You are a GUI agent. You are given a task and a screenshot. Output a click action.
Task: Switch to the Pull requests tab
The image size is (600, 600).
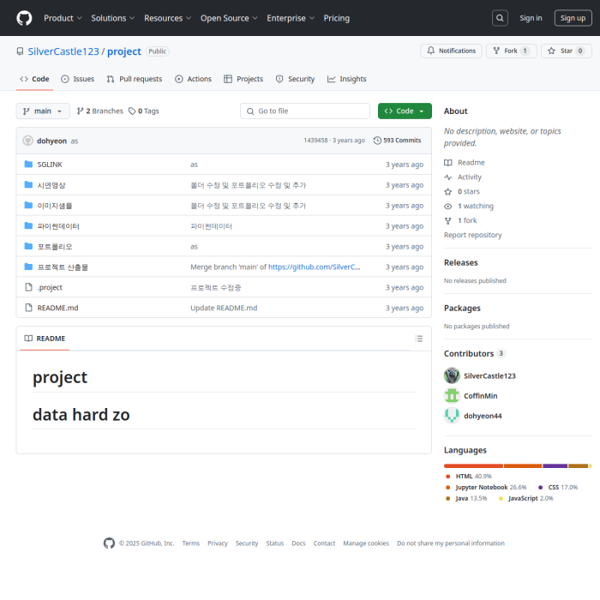[135, 79]
